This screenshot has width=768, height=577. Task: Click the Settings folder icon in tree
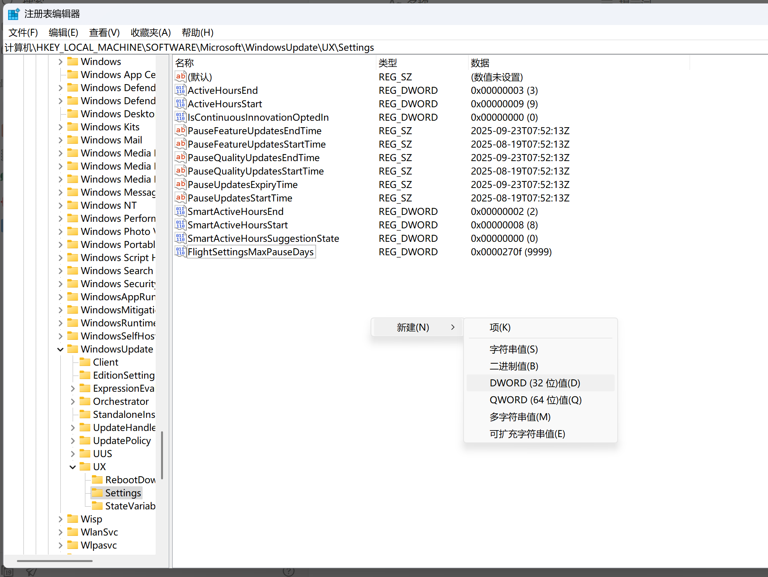coord(97,492)
